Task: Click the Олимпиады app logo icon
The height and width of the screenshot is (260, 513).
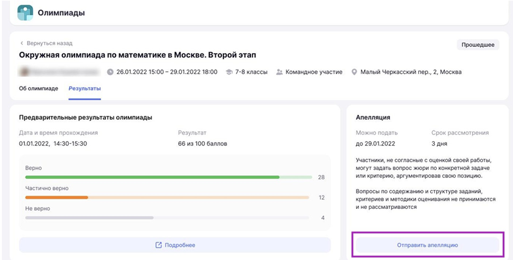Action: click(25, 13)
